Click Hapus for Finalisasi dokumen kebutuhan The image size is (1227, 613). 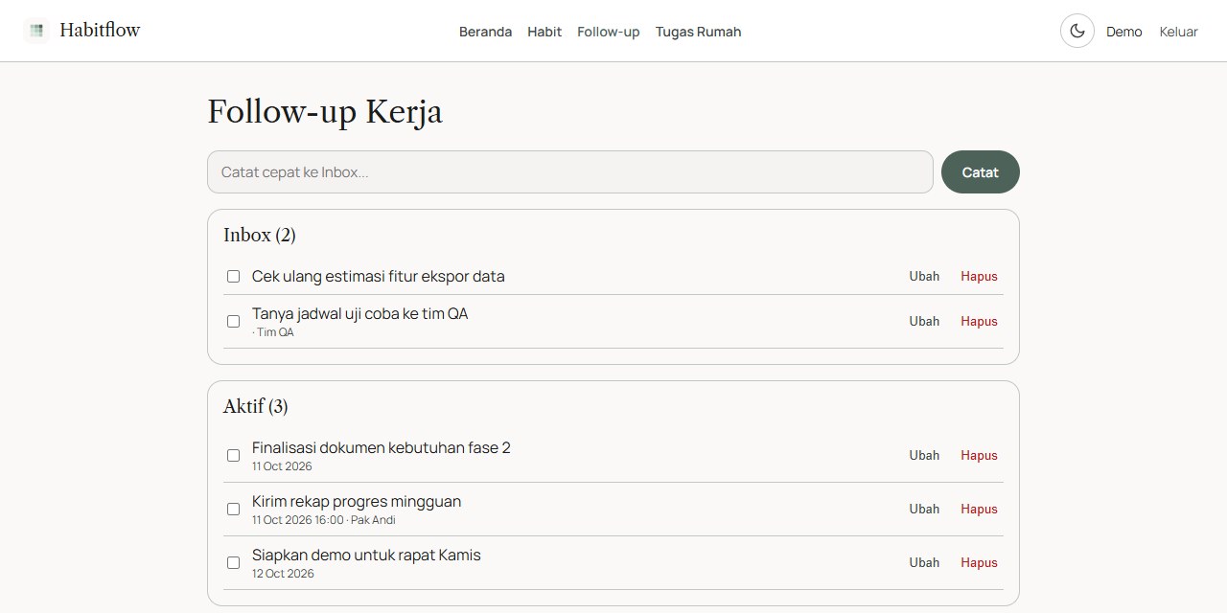[979, 455]
